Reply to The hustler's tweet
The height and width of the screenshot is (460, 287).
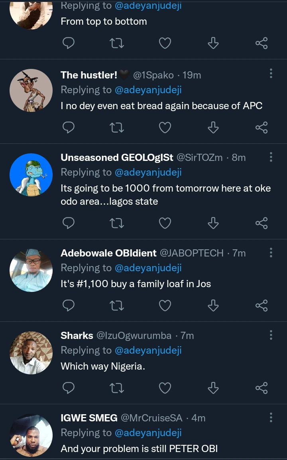(69, 127)
